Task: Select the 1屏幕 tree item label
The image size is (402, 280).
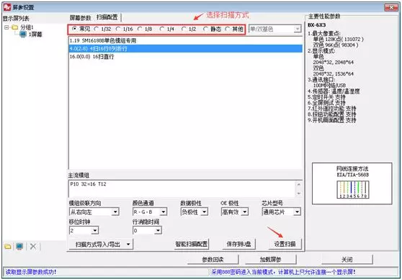Action: coord(35,34)
